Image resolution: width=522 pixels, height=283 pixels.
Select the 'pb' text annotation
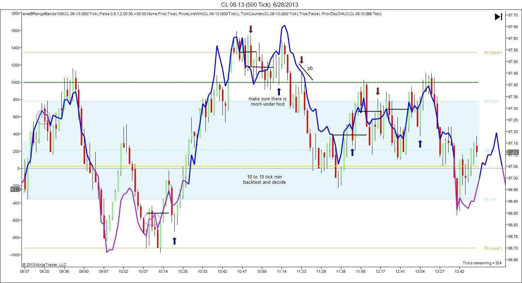(x=310, y=68)
